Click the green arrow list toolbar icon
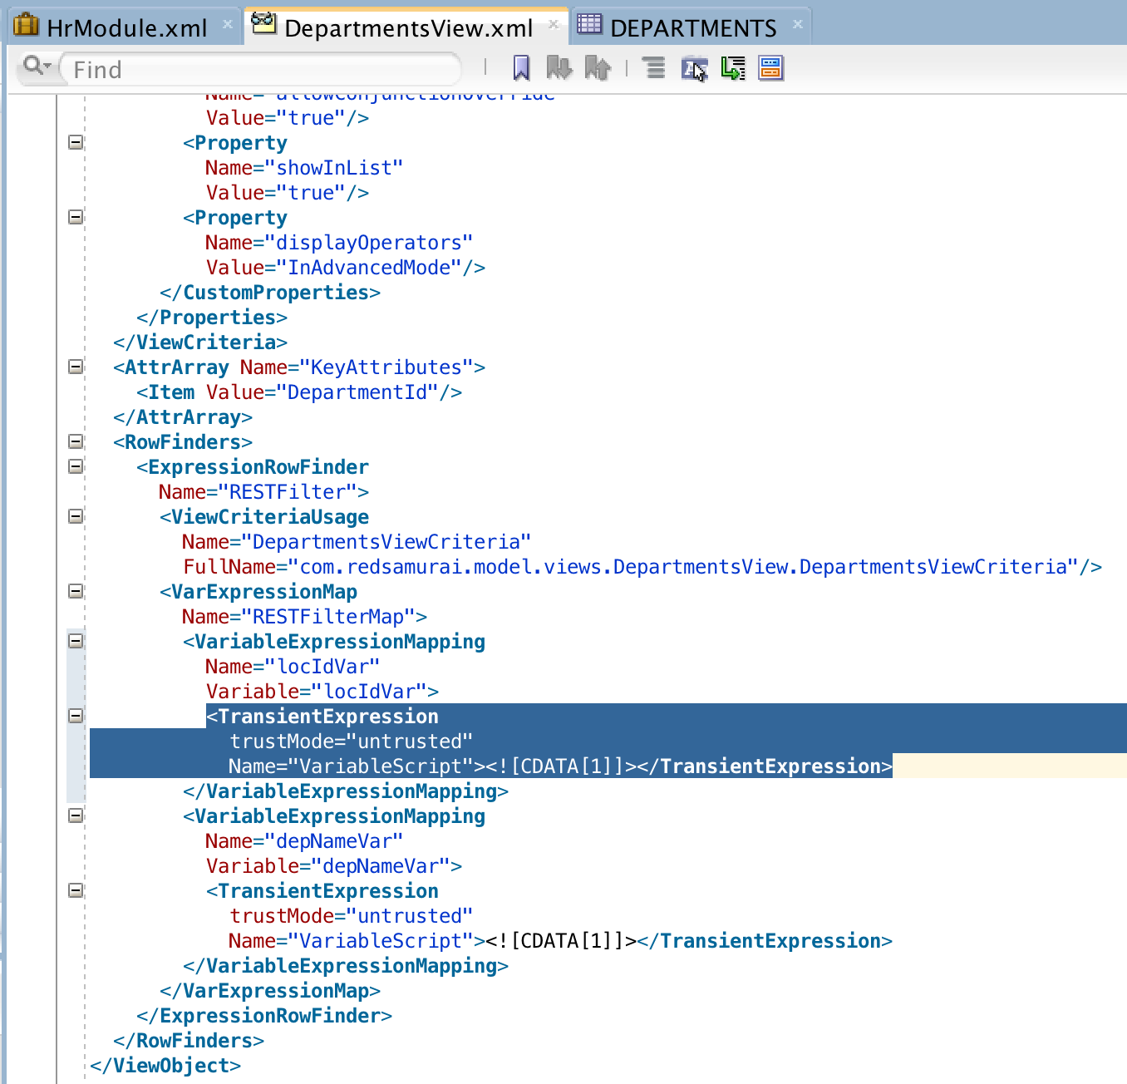Image resolution: width=1127 pixels, height=1084 pixels. pos(733,68)
